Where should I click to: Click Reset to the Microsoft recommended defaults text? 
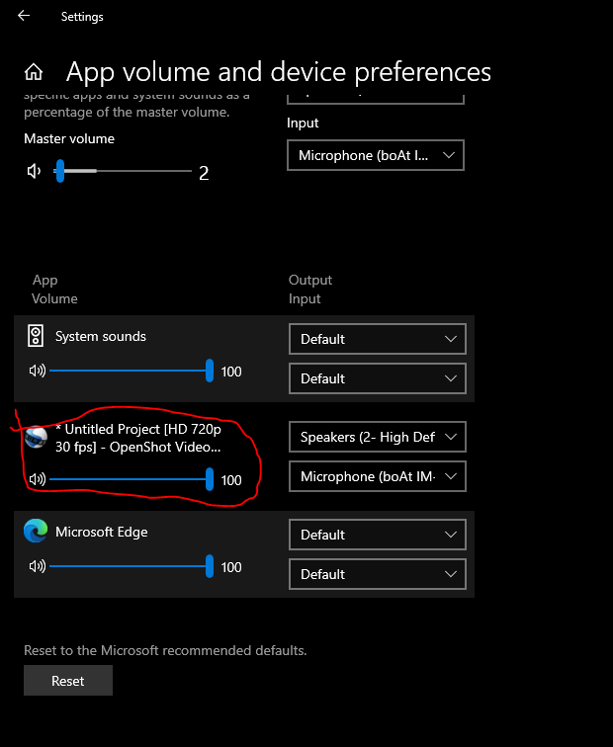click(165, 650)
